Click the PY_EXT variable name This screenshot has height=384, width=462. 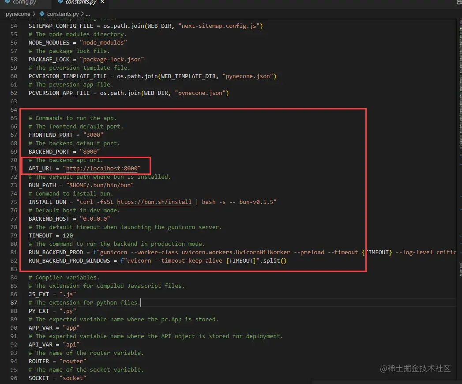(x=38, y=311)
